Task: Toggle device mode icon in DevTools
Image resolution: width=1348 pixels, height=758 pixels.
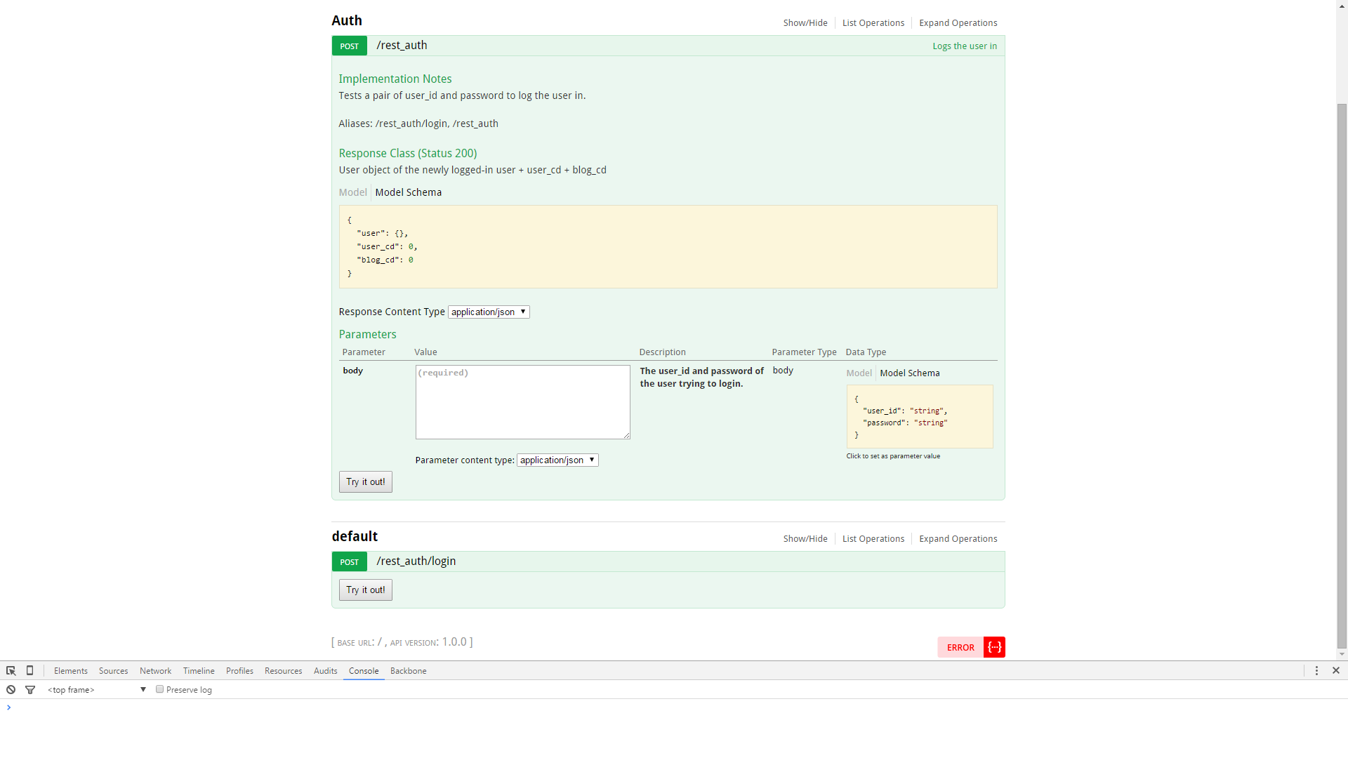Action: 29,671
